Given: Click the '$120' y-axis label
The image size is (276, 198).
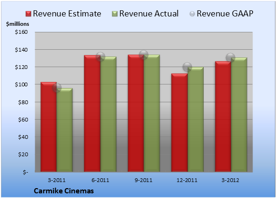Looking at the screenshot, I should tap(21, 67).
